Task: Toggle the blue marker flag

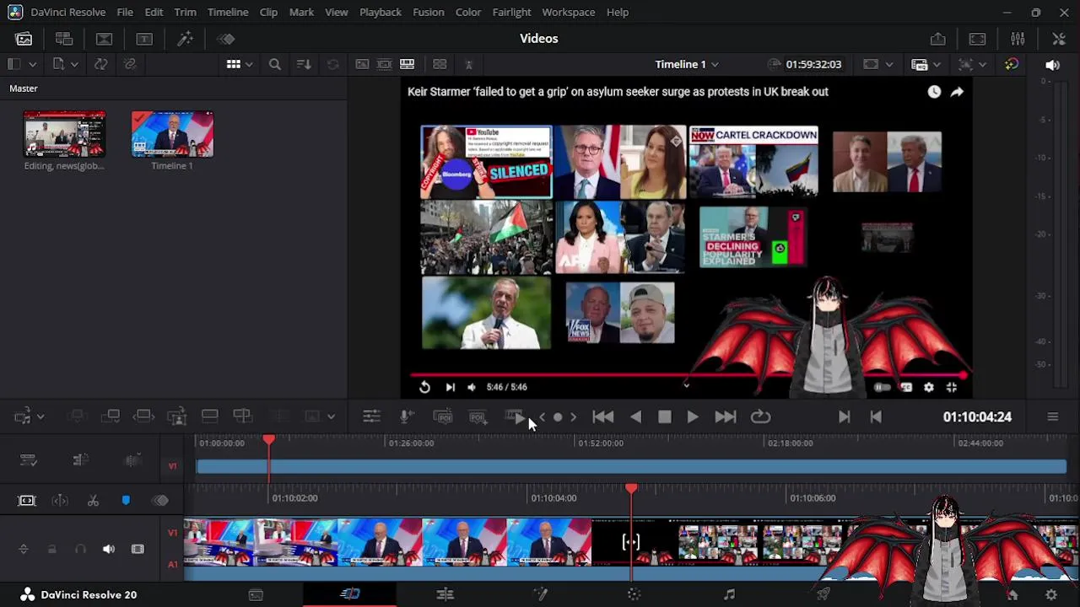Action: tap(126, 501)
